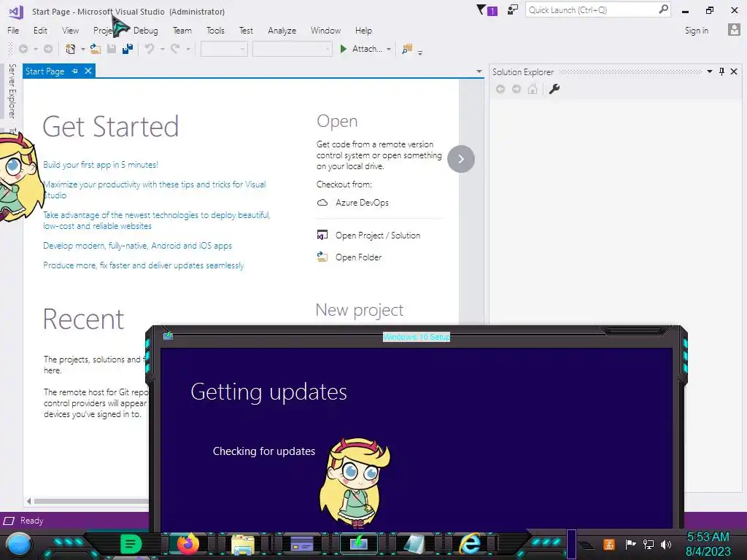Click Open Folder
747x560 pixels.
(349, 257)
